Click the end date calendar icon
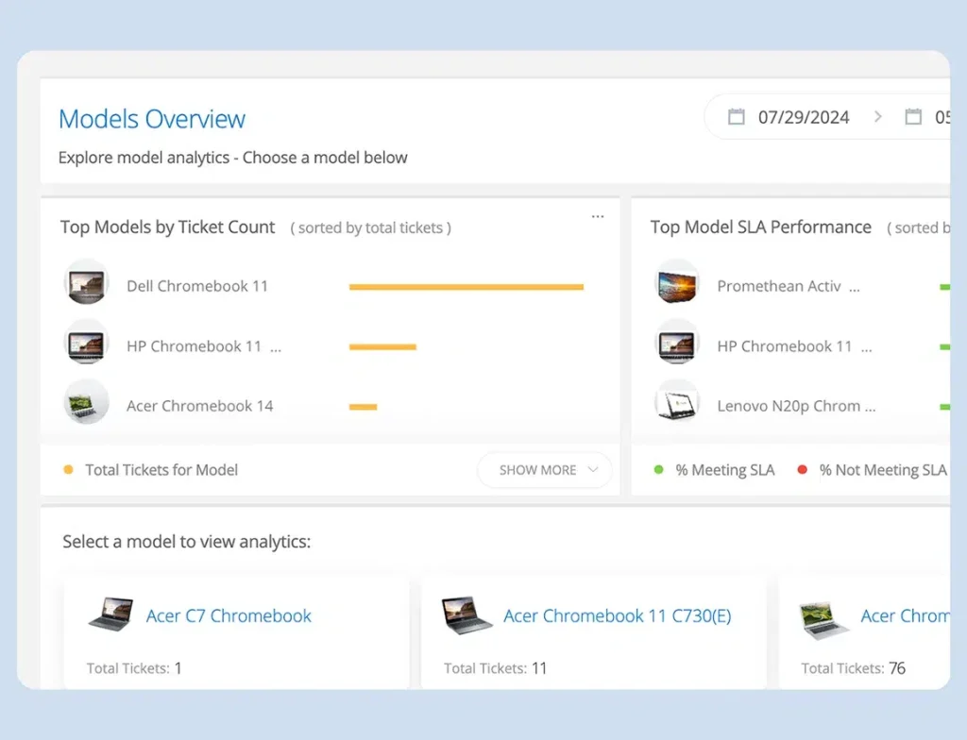This screenshot has width=967, height=740. (x=913, y=116)
